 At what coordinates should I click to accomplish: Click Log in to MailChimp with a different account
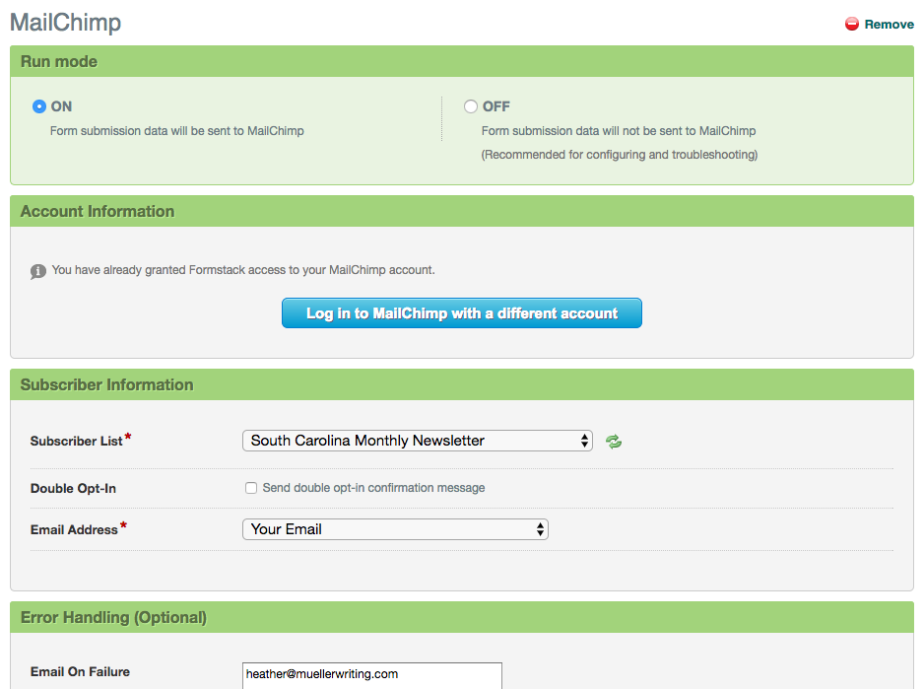coord(461,313)
